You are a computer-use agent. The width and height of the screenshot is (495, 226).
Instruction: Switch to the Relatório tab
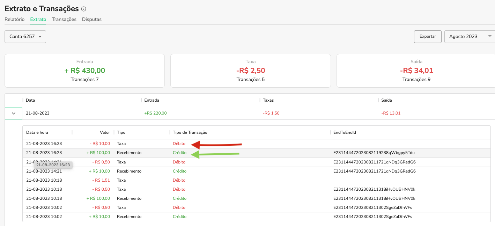point(14,20)
